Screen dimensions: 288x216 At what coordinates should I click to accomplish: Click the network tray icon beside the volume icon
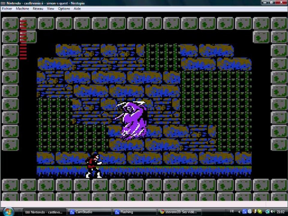click(268, 211)
